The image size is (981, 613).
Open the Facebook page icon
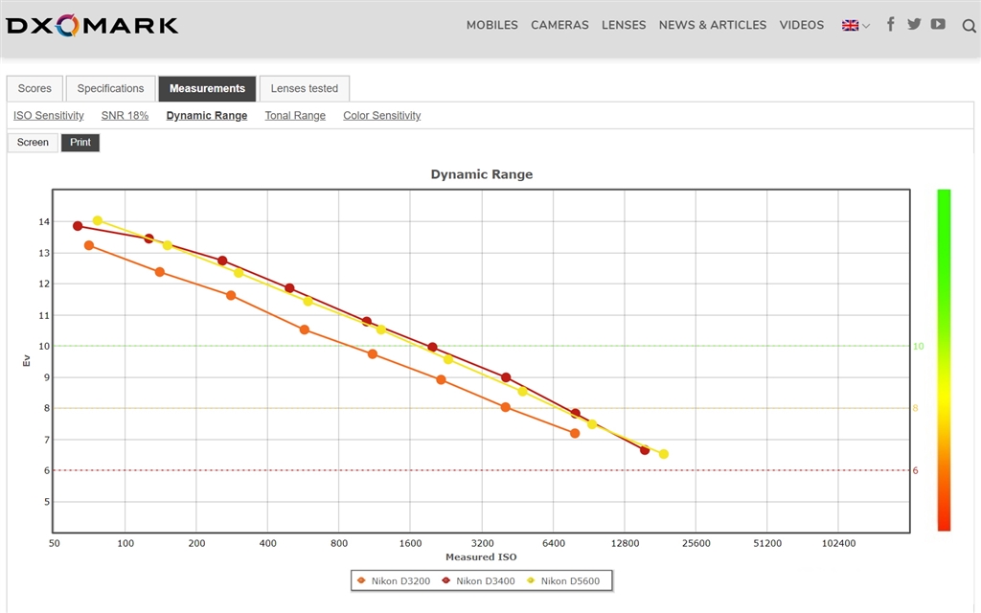point(890,24)
